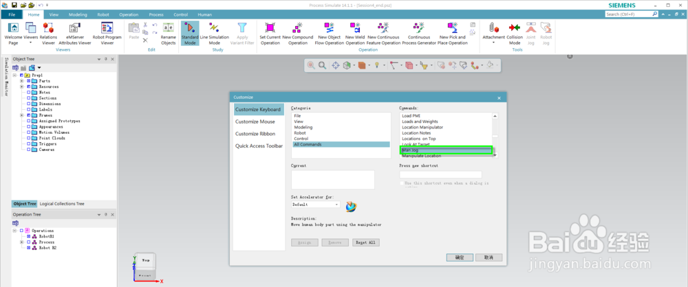
Task: Collapse the Prep1 root node
Action: [14, 76]
